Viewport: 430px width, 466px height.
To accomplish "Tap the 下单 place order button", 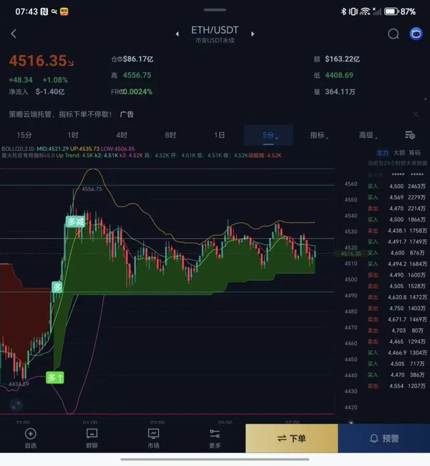I will 291,438.
